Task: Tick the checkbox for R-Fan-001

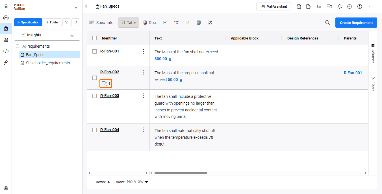Action: point(95,51)
